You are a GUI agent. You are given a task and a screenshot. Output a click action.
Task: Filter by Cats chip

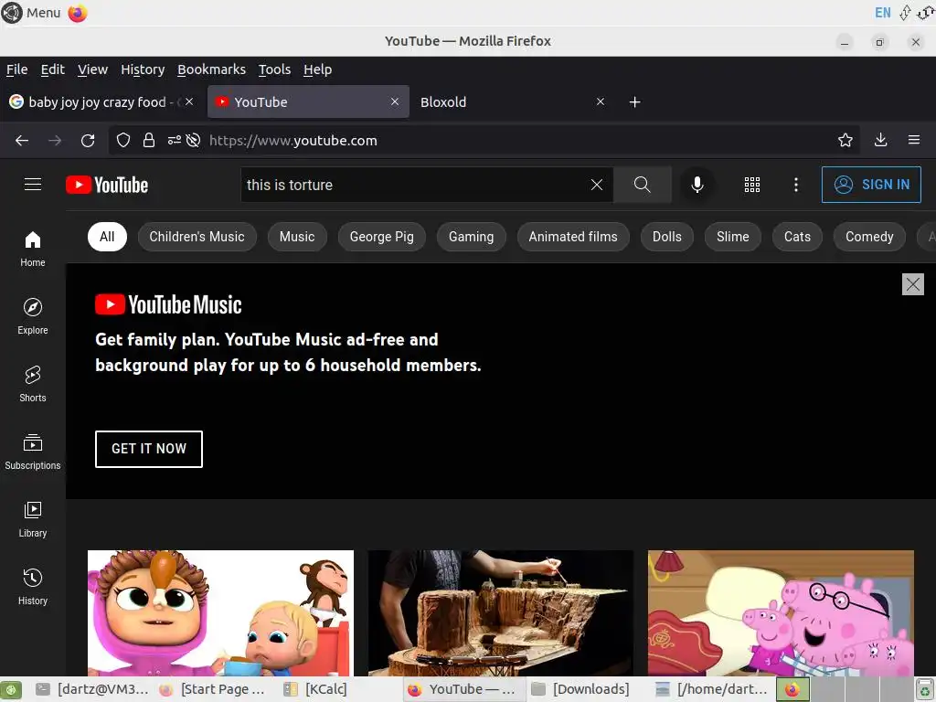pyautogui.click(x=797, y=237)
